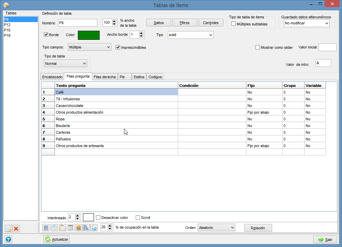Click the 'Cacao/chocolate' row text

click(x=70, y=106)
